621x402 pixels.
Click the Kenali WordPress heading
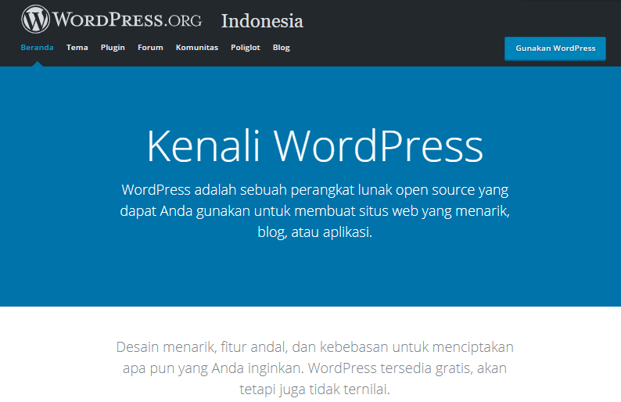315,145
